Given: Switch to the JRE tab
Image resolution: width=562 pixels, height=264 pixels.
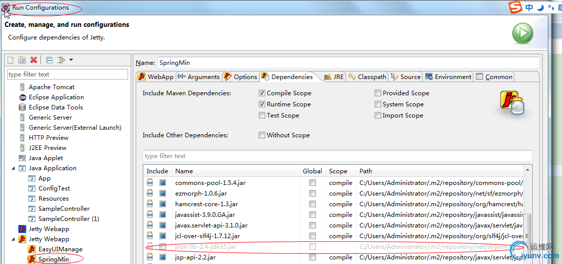Looking at the screenshot, I should pyautogui.click(x=334, y=77).
